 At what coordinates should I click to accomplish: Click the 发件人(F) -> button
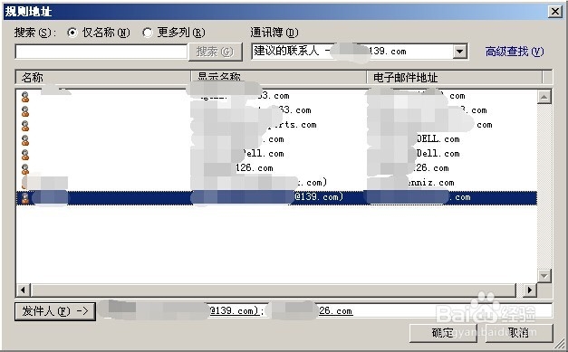pos(55,311)
